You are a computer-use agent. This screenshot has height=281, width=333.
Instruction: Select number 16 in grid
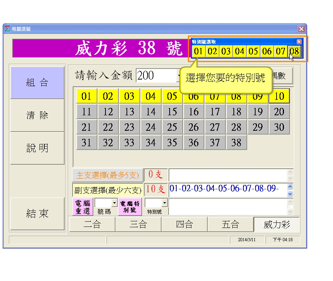click(194, 112)
